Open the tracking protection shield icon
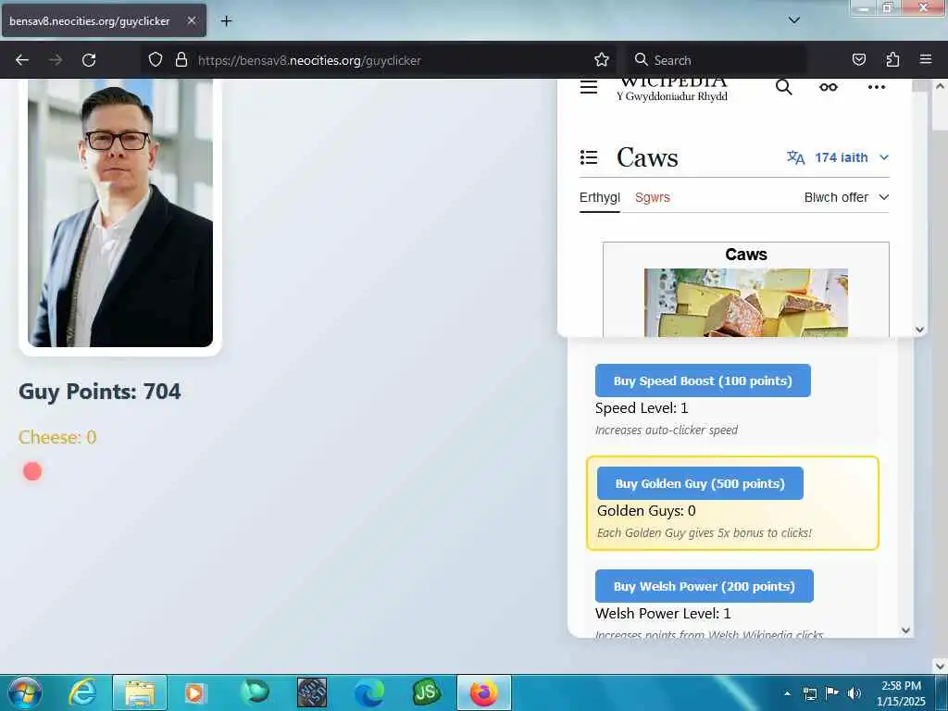Viewport: 948px width, 711px height. [156, 59]
